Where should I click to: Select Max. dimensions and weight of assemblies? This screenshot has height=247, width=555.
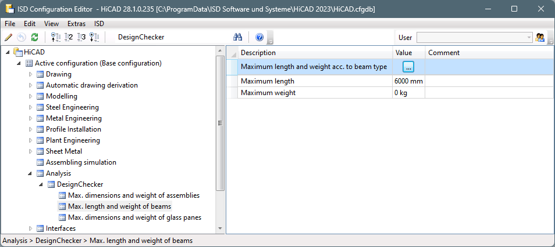[x=134, y=195]
